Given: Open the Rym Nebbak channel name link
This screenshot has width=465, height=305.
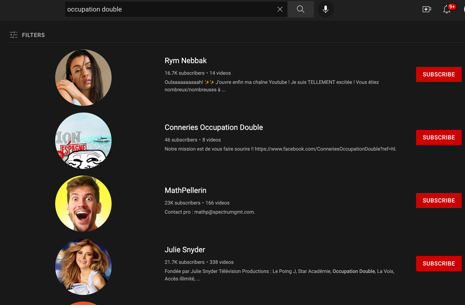Looking at the screenshot, I should (186, 60).
